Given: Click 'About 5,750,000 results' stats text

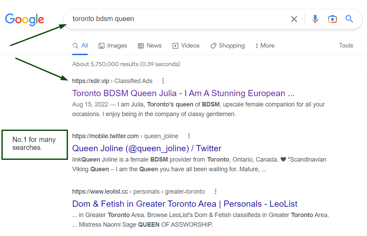Looking at the screenshot, I should tap(126, 64).
